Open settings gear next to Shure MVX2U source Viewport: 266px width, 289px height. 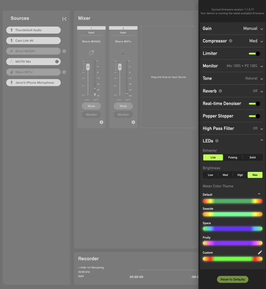[x=64, y=51]
